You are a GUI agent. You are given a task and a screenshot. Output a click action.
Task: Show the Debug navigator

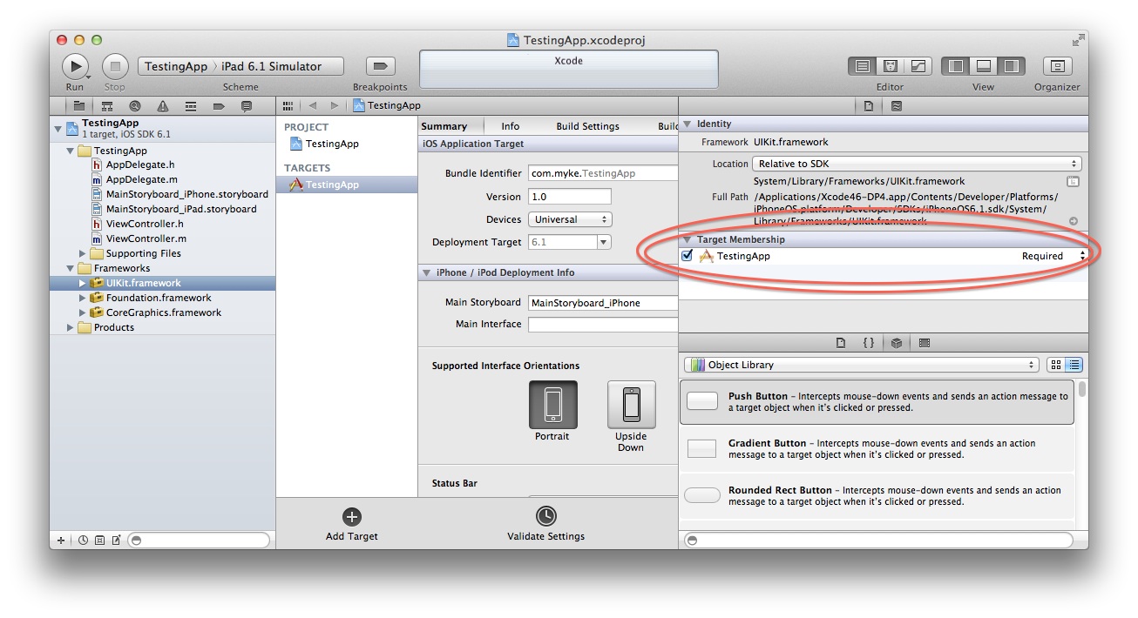click(191, 106)
